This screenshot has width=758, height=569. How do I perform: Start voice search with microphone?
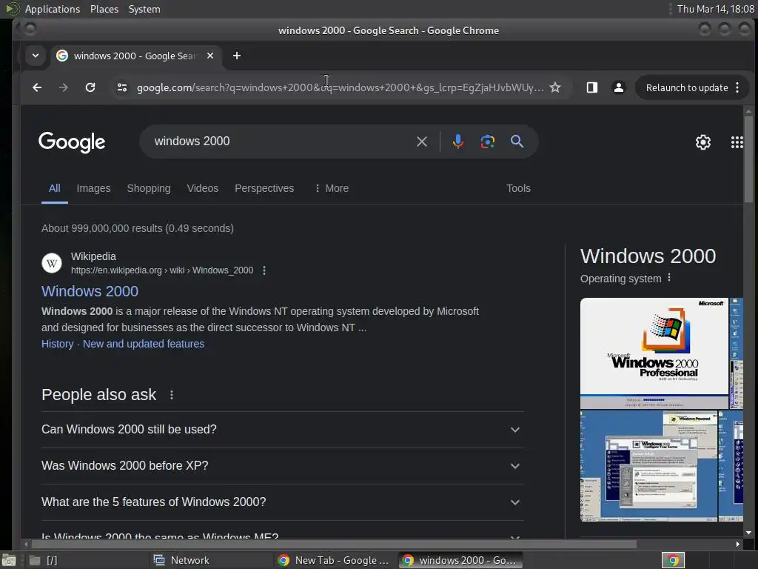tap(457, 142)
